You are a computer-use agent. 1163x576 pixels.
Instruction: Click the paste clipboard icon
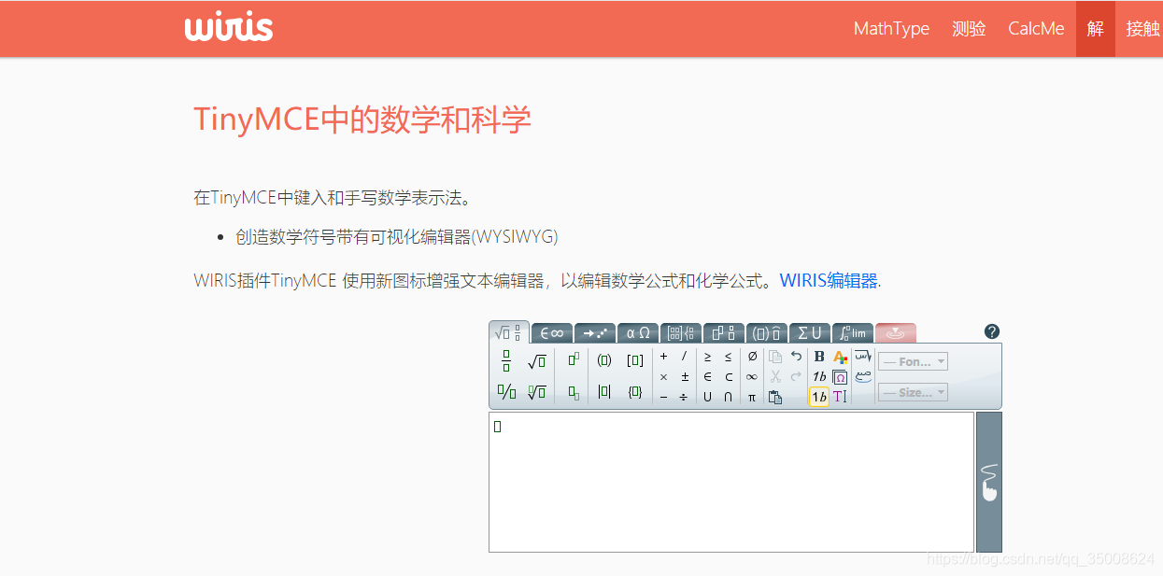tap(774, 398)
